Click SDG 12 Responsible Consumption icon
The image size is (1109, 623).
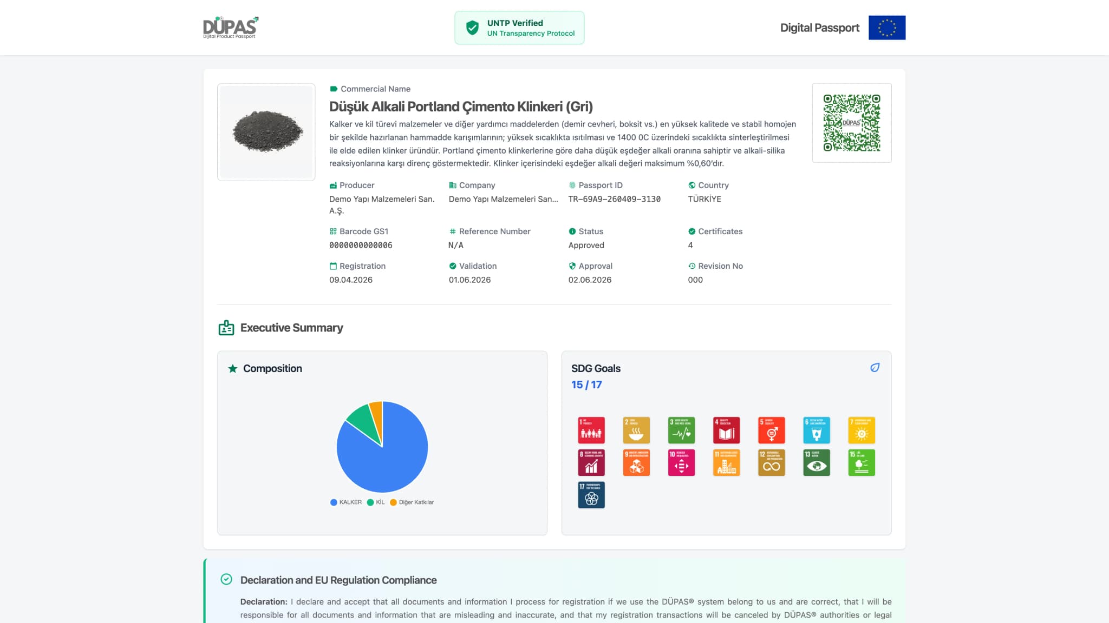click(x=772, y=462)
